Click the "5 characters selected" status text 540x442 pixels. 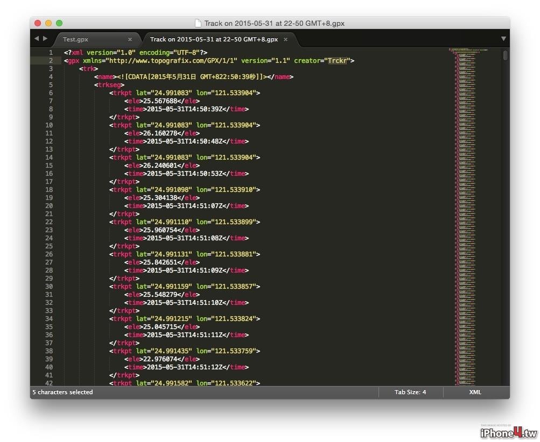(x=62, y=392)
